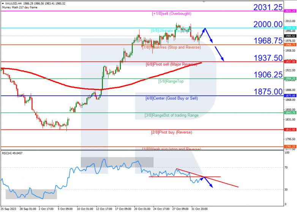Screen dimensions: 297x212
Task: Select the 1922.50 price axis value
Action: pyautogui.click(x=291, y=70)
